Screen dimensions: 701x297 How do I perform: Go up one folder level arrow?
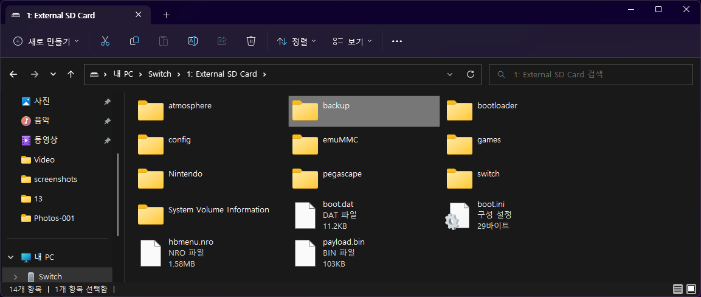(71, 74)
